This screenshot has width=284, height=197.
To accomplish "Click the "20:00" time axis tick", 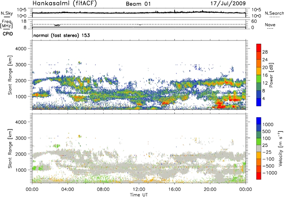I will (x=210, y=190).
